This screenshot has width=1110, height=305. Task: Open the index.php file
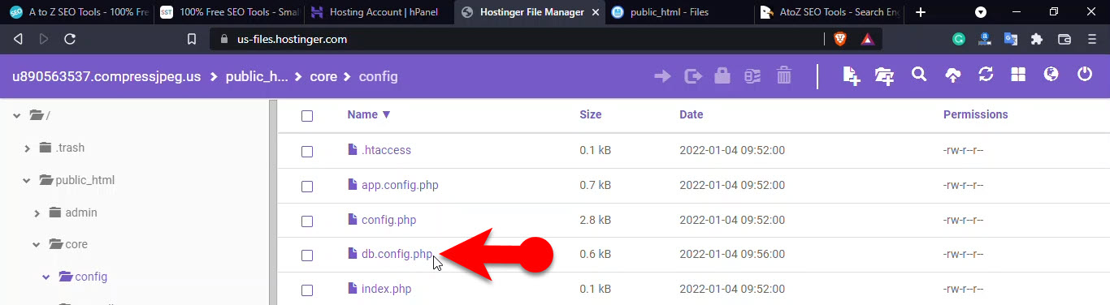[386, 289]
